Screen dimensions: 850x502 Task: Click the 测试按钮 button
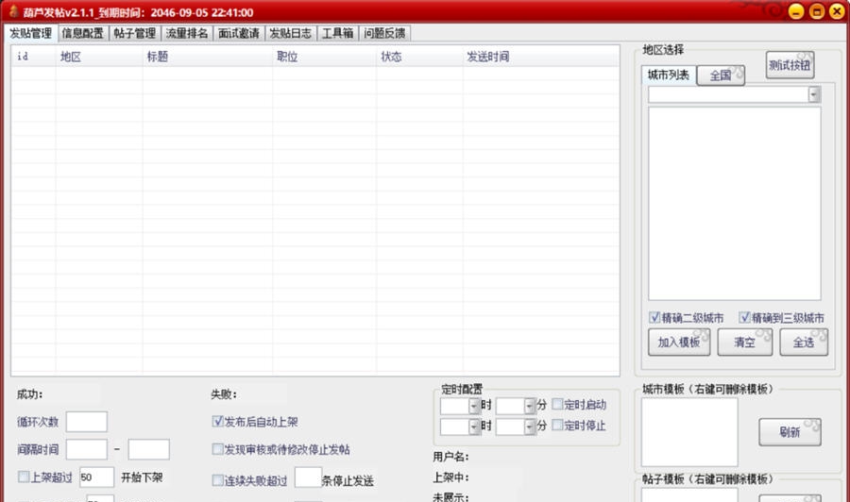tap(790, 65)
